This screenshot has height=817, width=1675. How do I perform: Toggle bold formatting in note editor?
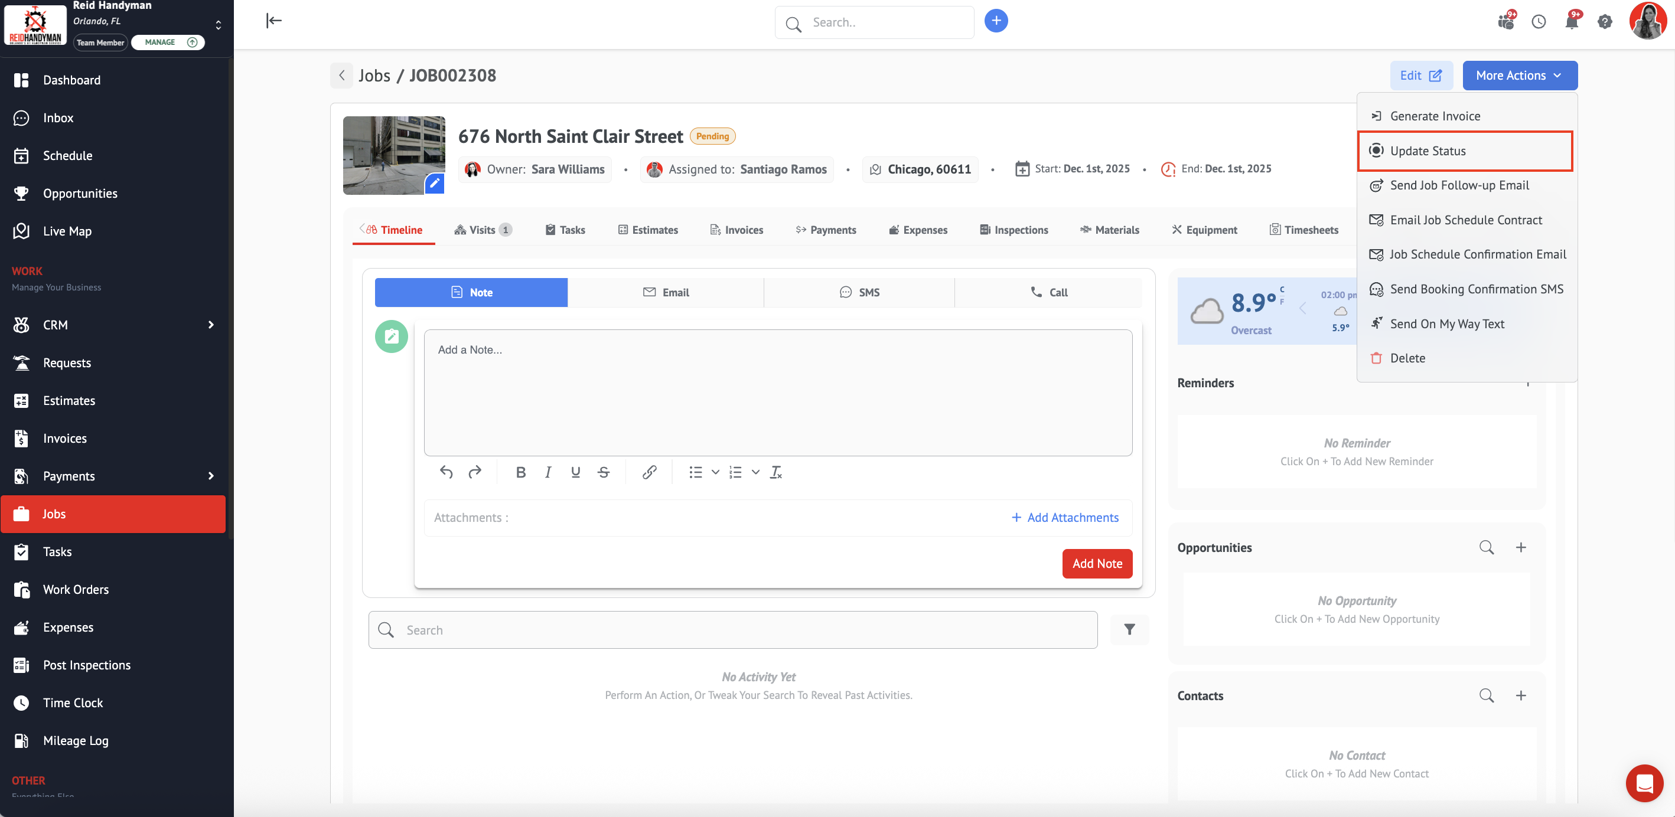point(520,472)
